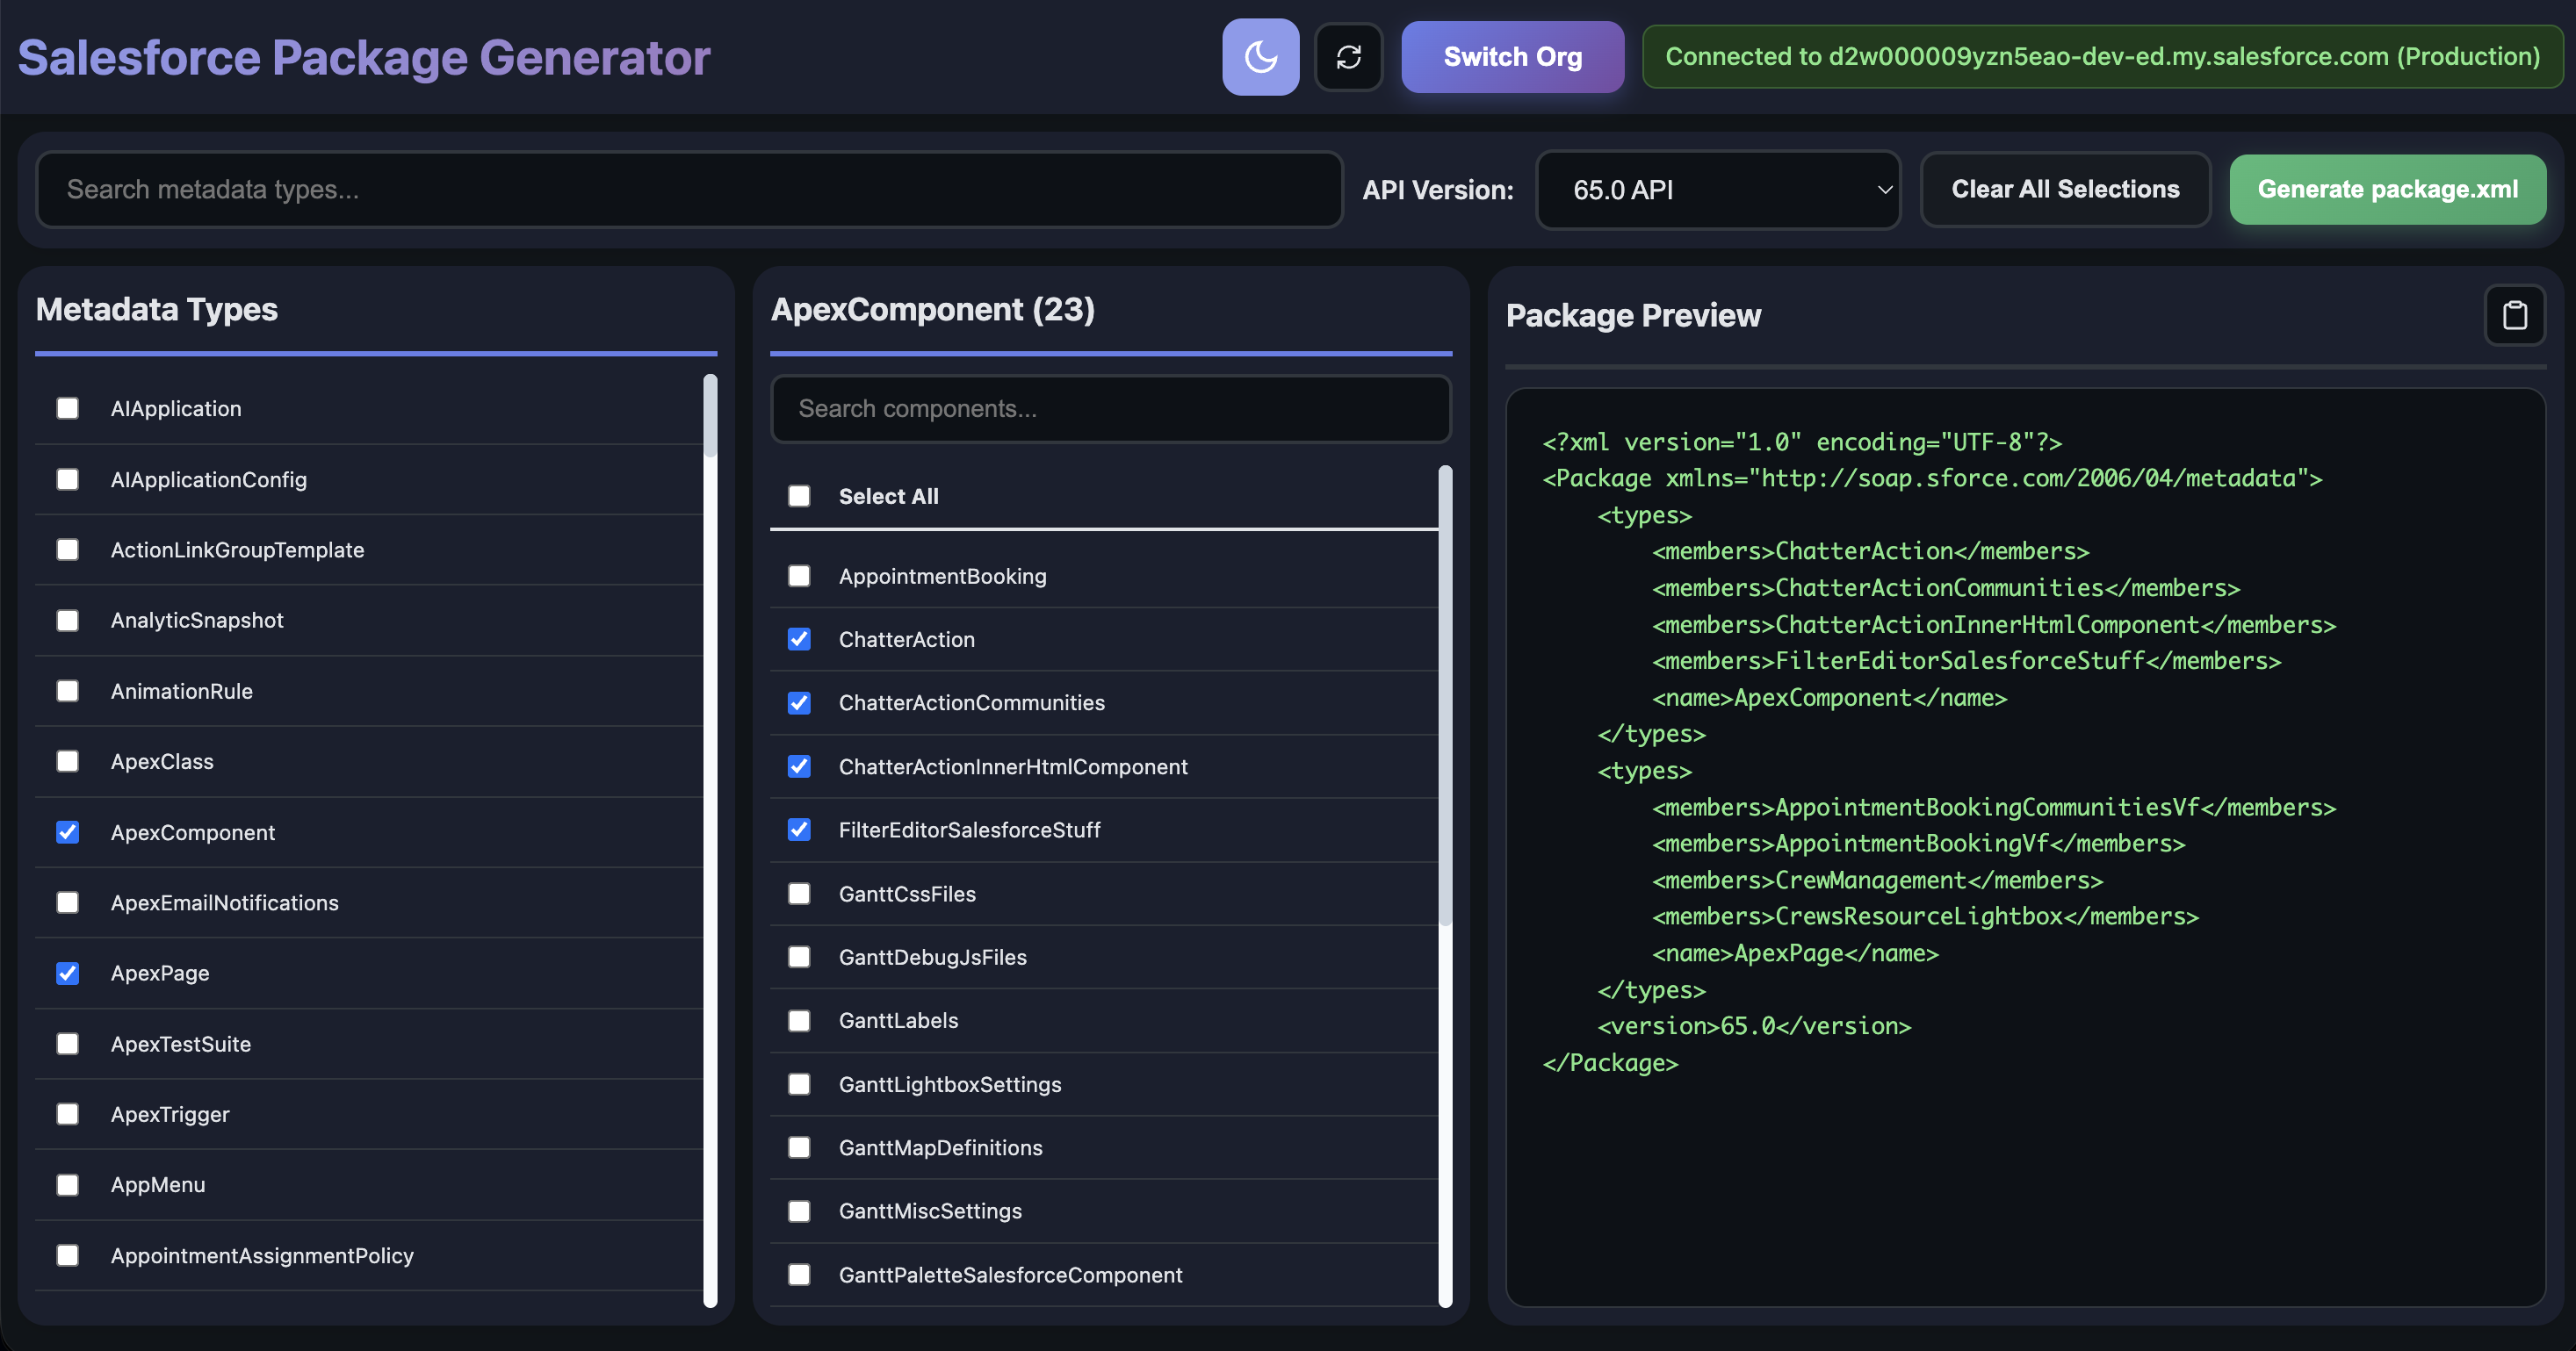Click the ApexPage name line in preview
Screen dimensions: 2576x1351
pos(1795,953)
